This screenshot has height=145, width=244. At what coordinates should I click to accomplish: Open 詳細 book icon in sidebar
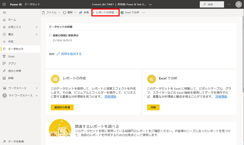coord(11,78)
